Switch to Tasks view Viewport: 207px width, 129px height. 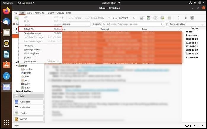(28, 113)
